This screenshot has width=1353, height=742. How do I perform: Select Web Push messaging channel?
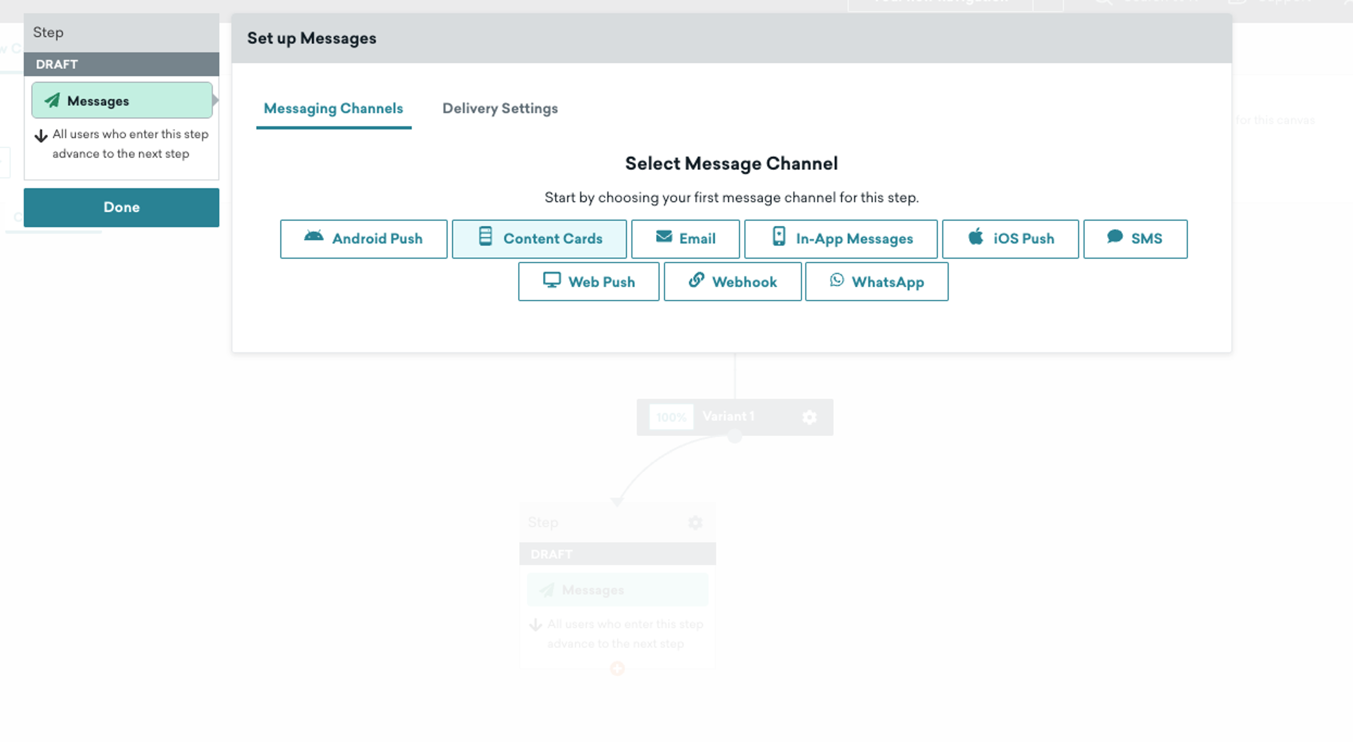point(589,281)
